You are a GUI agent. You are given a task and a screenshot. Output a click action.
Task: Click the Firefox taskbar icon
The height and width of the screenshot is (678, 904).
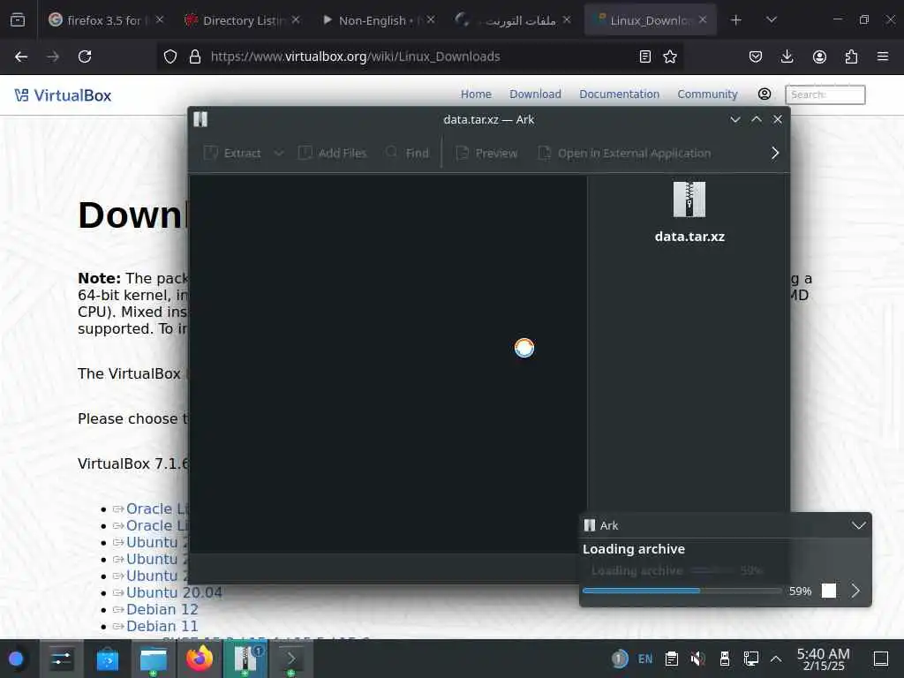point(200,659)
